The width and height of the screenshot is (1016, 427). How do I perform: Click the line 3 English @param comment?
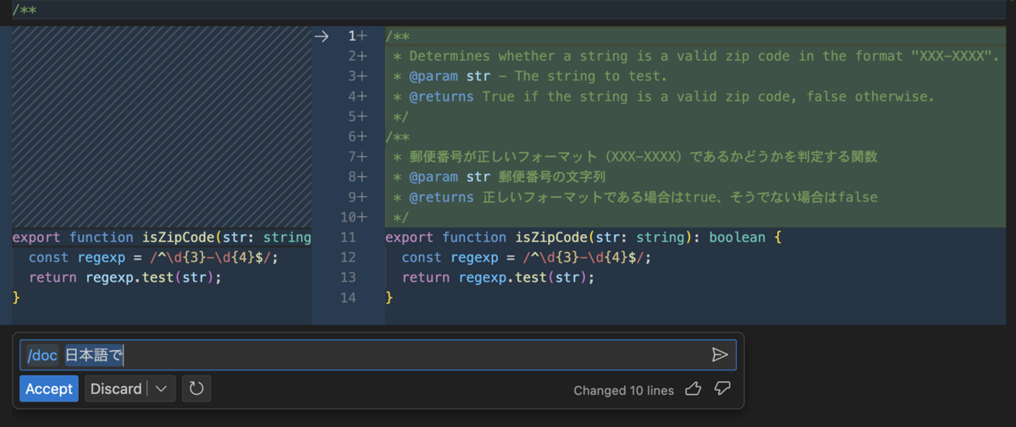coord(529,76)
